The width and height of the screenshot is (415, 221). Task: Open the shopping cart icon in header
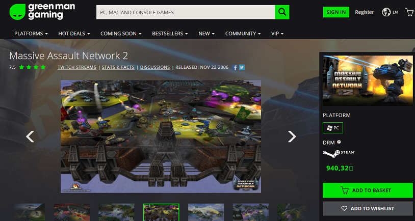click(x=409, y=12)
